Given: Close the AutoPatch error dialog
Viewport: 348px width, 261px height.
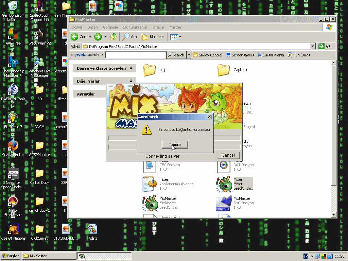Looking at the screenshot, I should tap(209, 117).
